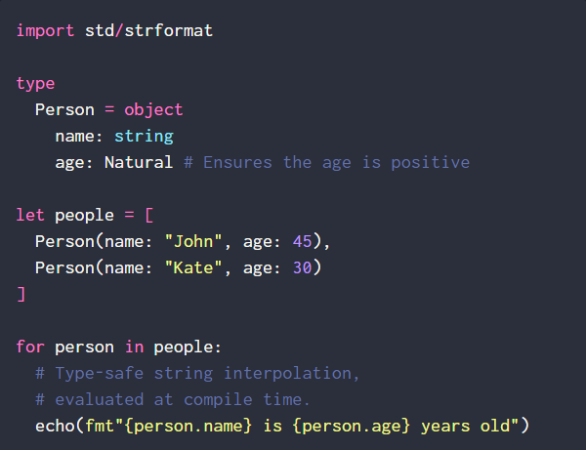
Task: Click the let keyword
Action: 30,215
